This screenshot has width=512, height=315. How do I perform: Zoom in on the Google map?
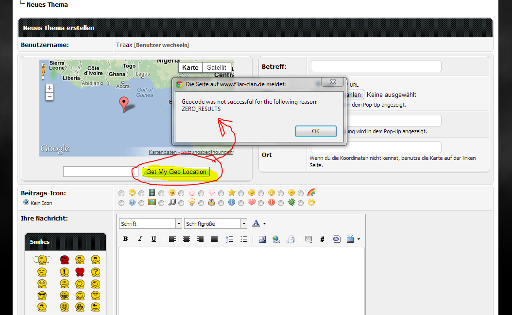[x=50, y=88]
